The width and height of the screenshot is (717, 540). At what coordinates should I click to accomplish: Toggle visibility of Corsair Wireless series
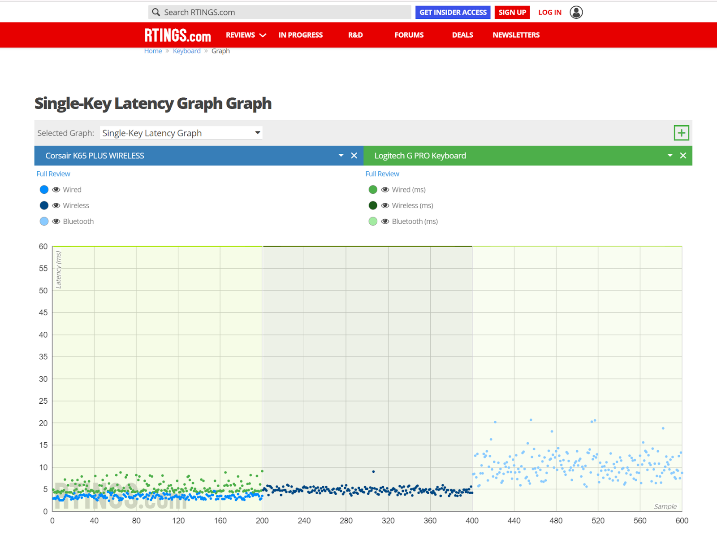click(56, 205)
